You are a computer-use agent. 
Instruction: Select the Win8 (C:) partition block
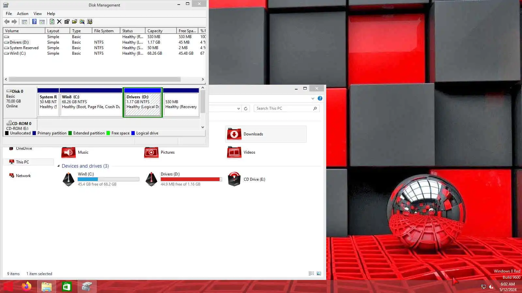(91, 102)
